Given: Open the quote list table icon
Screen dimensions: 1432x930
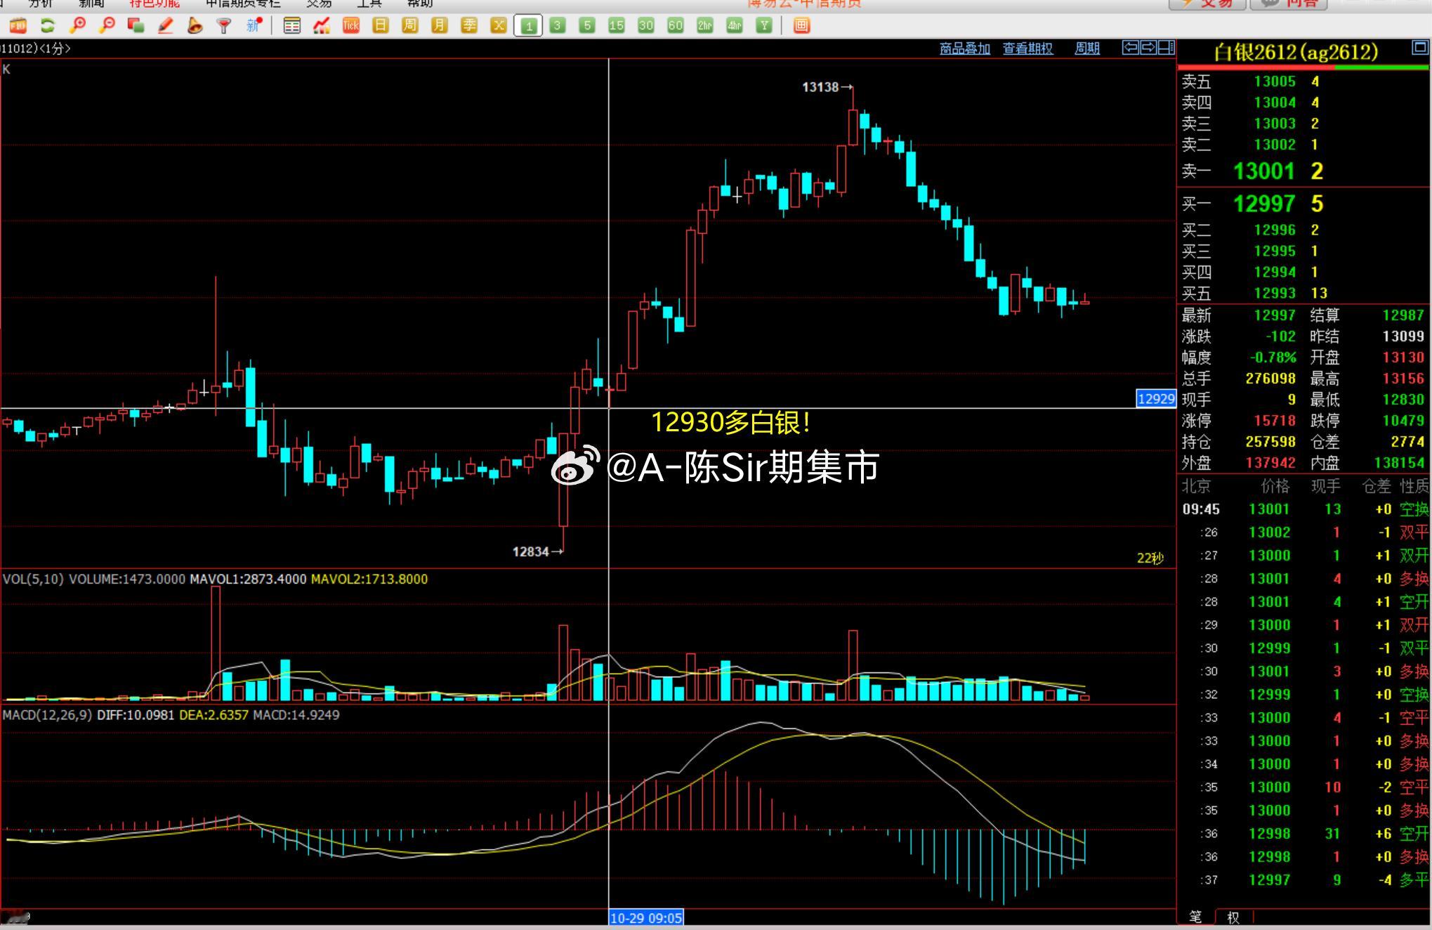Looking at the screenshot, I should 291,26.
